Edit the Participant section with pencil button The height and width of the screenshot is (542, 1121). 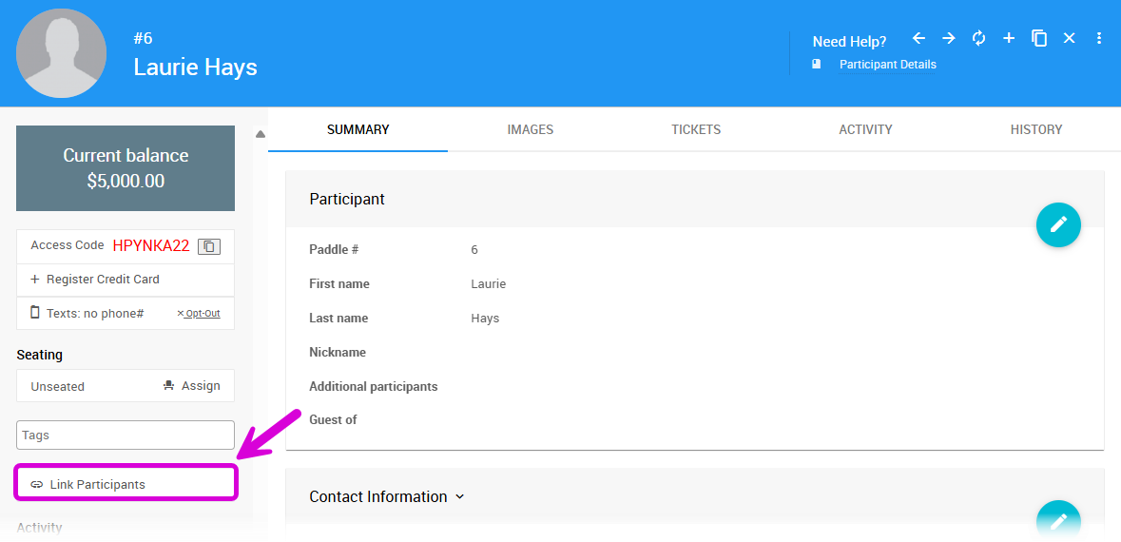pyautogui.click(x=1057, y=224)
